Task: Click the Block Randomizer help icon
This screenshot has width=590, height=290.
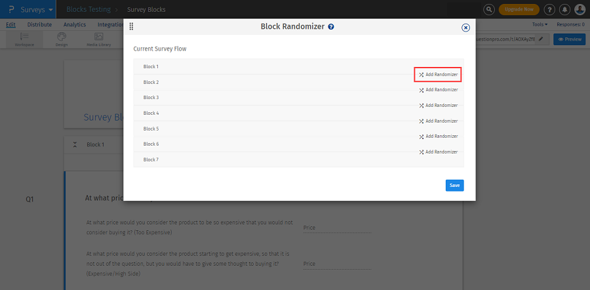Action: pyautogui.click(x=331, y=27)
